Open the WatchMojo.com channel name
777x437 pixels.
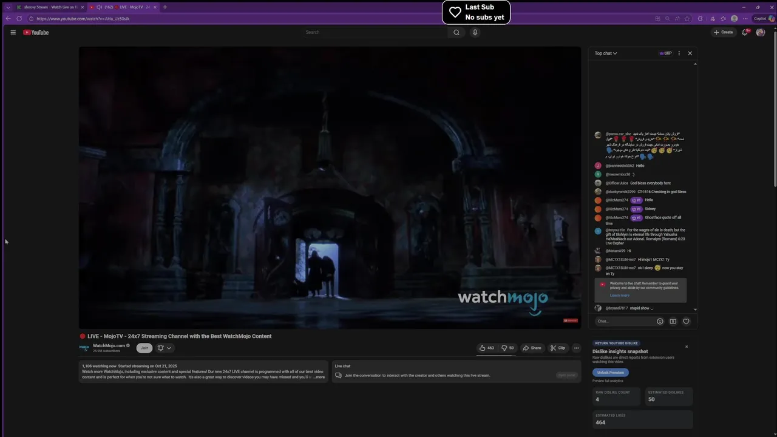(x=109, y=345)
